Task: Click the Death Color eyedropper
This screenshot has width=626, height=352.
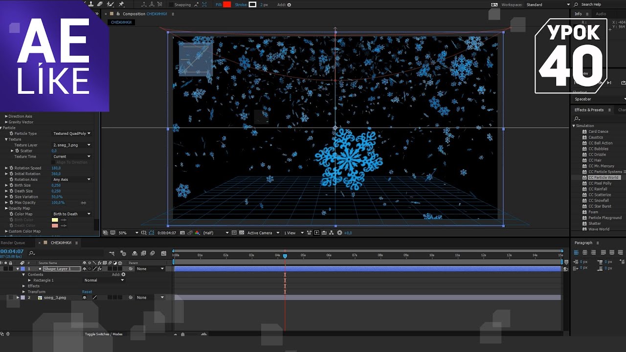Action: coord(63,225)
